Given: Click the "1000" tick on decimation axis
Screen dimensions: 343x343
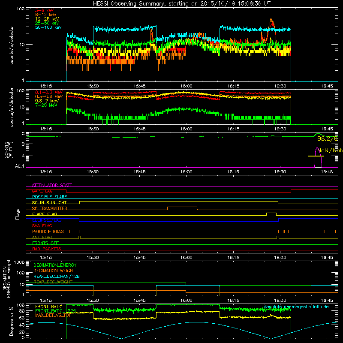Looking at the screenshot, I should coord(19,262).
